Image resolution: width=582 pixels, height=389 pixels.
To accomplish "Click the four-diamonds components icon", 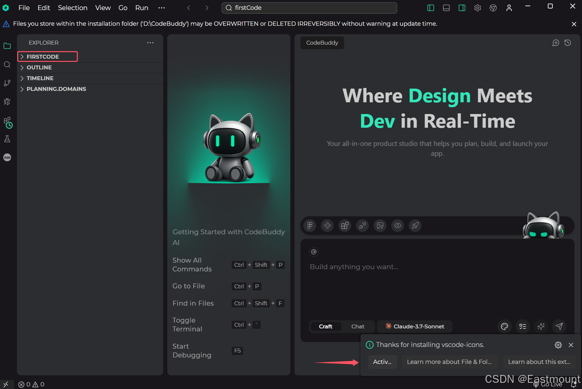I will coord(327,225).
